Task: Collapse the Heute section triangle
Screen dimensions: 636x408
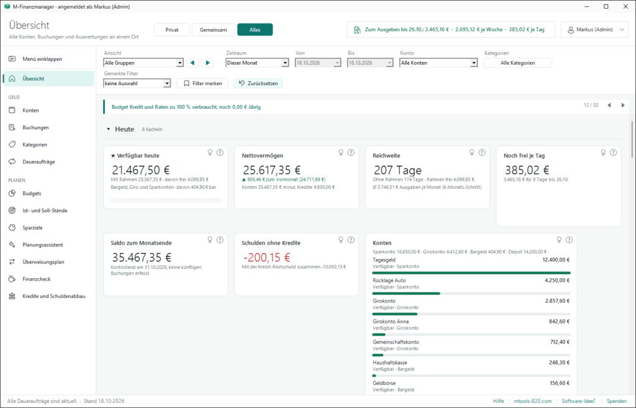Action: coord(108,129)
